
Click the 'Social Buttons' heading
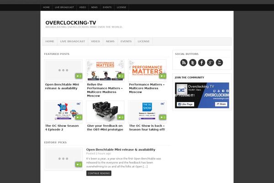(x=187, y=54)
